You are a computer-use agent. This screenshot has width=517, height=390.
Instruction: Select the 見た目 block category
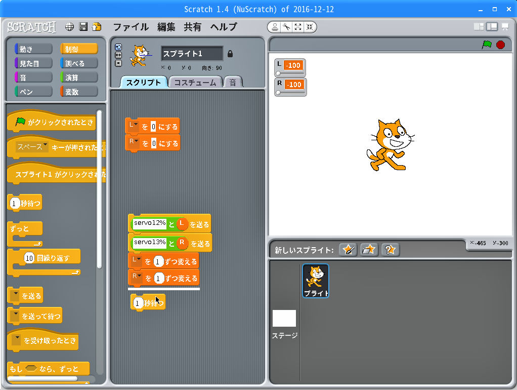[x=33, y=63]
